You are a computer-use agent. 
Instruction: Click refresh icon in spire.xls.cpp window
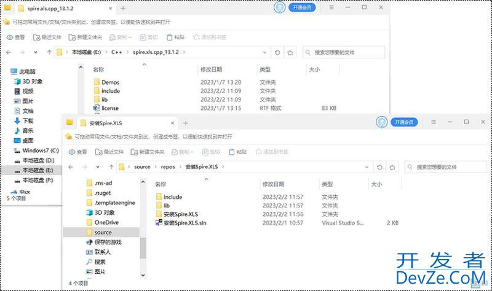(277, 52)
